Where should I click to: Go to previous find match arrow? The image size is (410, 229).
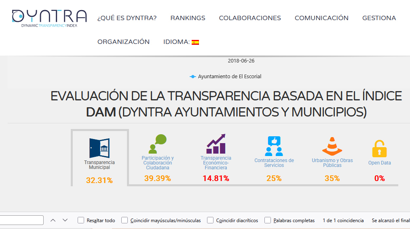pyautogui.click(x=53, y=220)
